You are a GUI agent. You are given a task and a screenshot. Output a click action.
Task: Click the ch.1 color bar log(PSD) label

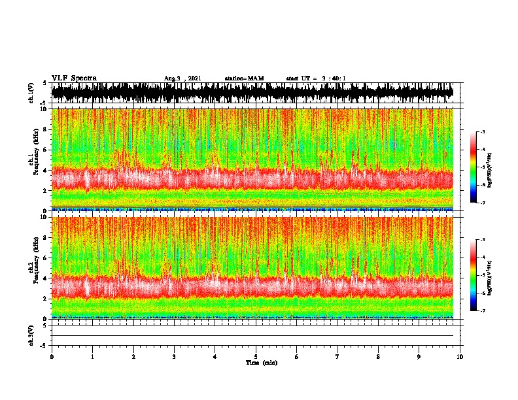[490, 170]
